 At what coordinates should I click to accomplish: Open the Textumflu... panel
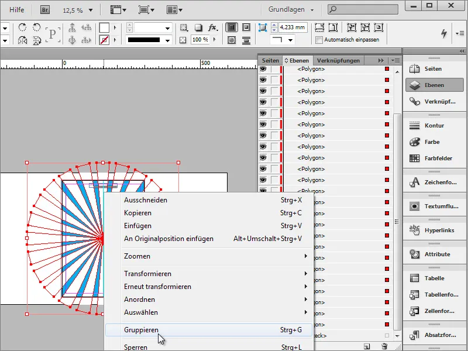pos(434,207)
